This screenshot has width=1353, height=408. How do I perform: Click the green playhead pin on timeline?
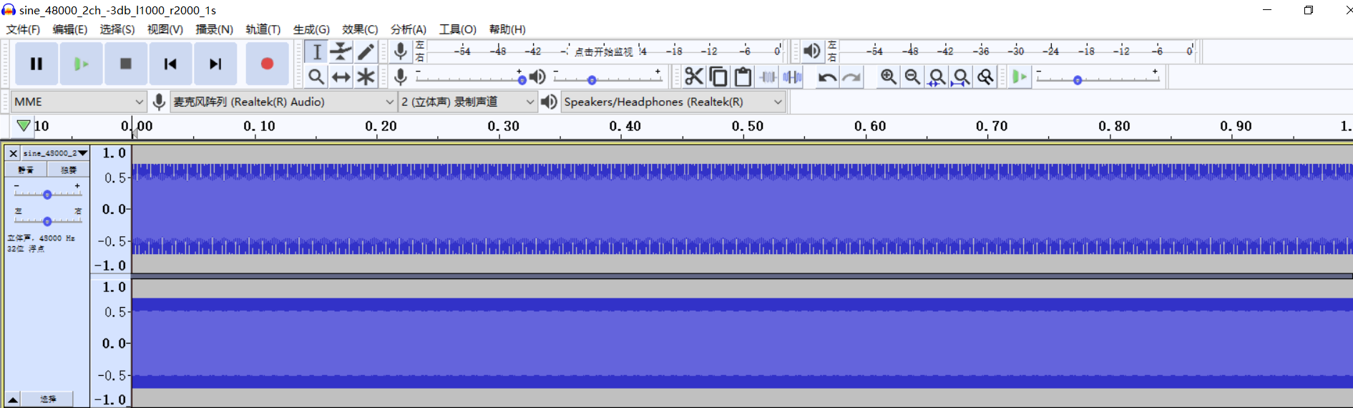(x=24, y=126)
